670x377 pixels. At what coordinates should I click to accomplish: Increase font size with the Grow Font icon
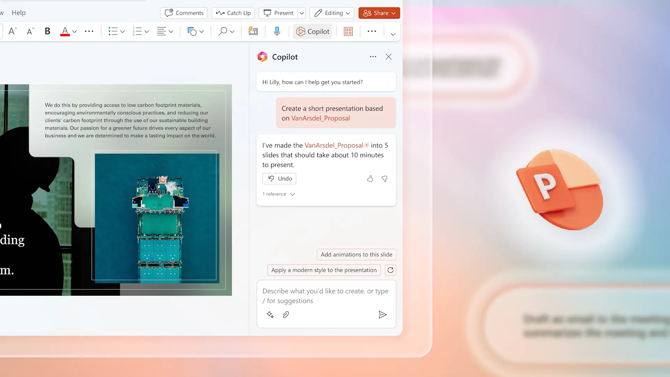point(13,31)
